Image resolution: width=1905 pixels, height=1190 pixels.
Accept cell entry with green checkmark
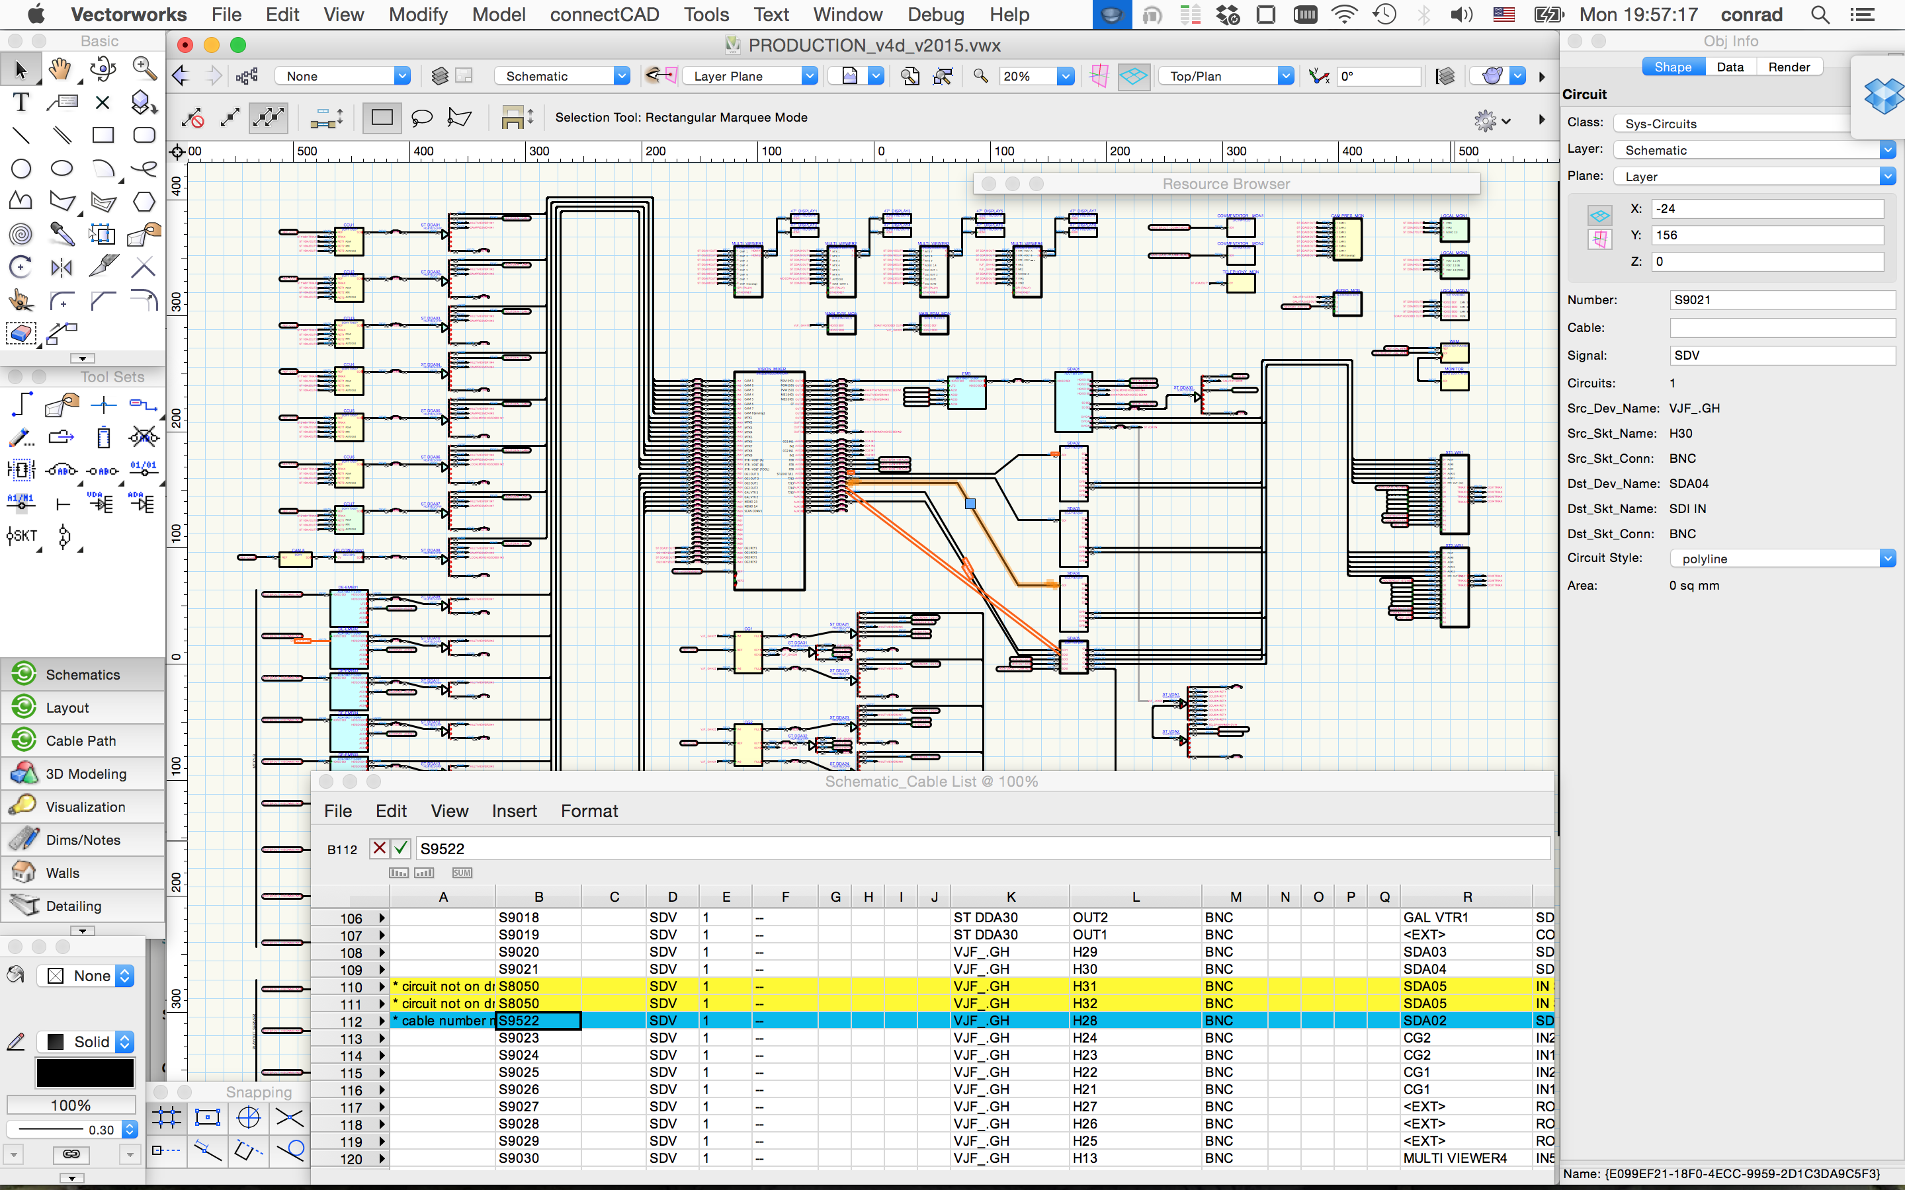coord(401,848)
